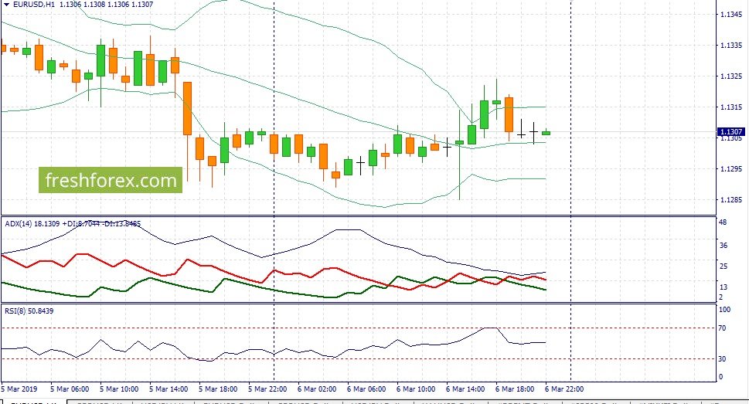Click the EURUSD,H1 chart title text

click(x=34, y=5)
